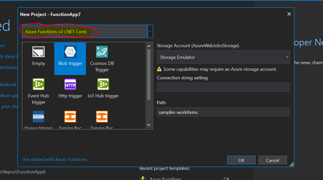The height and width of the screenshot is (180, 323).
Task: Click the Connection string setting input field
Action: [x=223, y=87]
